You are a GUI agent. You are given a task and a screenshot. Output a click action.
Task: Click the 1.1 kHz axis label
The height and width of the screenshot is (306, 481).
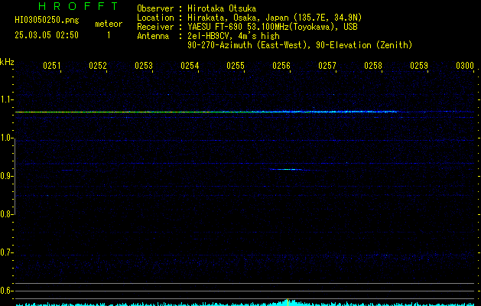pos(6,99)
